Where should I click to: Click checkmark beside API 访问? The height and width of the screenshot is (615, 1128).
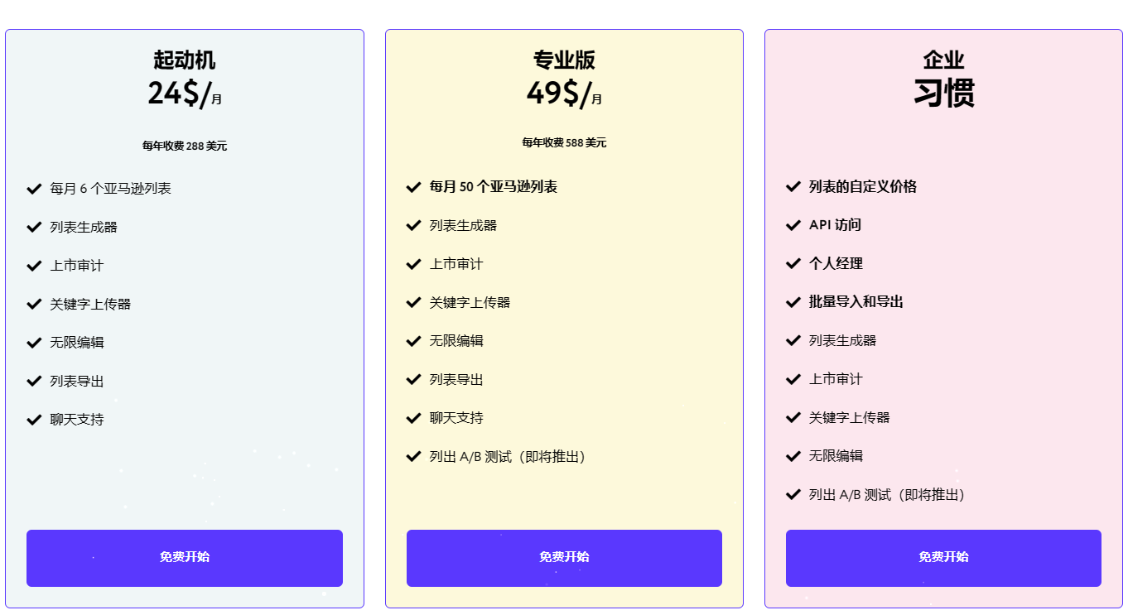point(793,225)
